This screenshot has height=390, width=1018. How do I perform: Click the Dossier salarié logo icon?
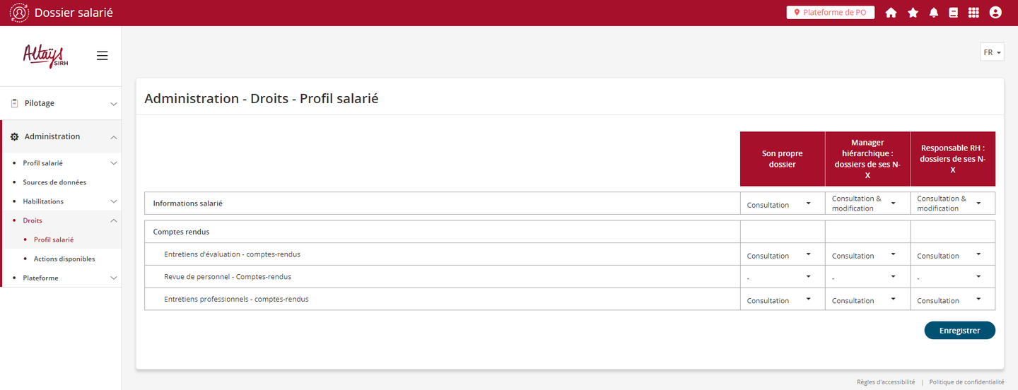19,13
